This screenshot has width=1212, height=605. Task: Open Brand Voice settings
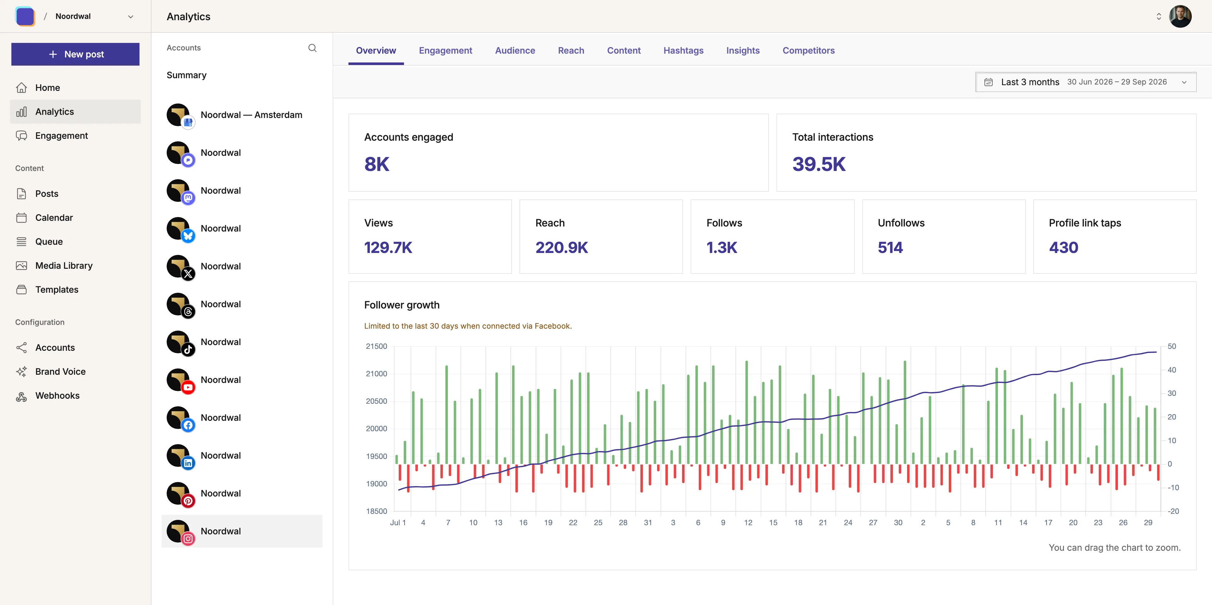(75, 371)
